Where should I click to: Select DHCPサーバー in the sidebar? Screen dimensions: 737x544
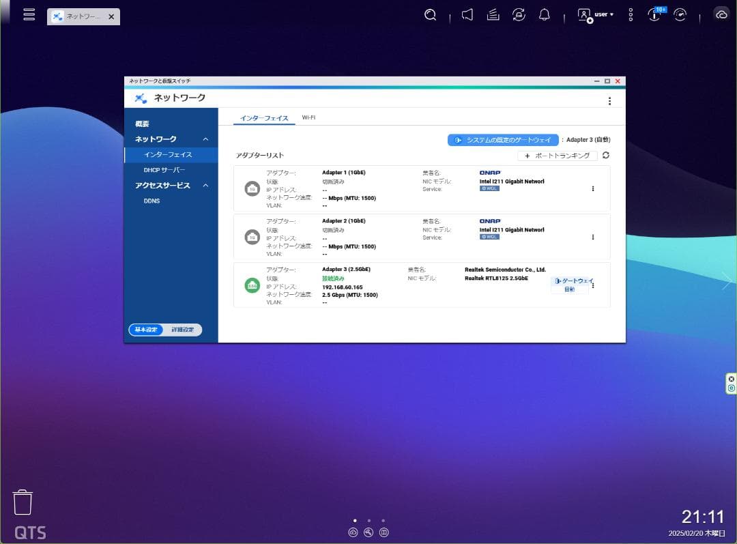coord(163,169)
